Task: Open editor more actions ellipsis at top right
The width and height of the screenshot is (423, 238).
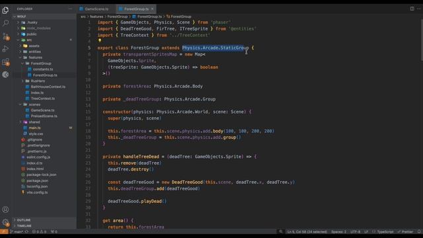Action: click(419, 9)
